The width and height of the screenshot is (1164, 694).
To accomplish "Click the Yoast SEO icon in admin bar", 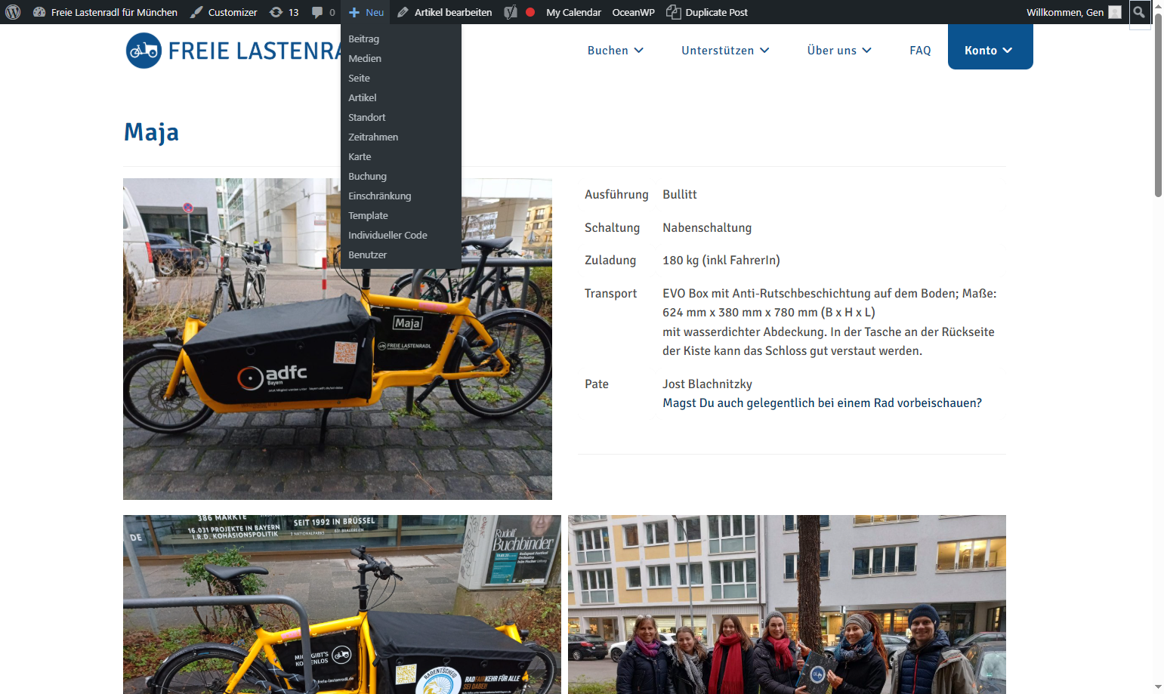I will coord(511,12).
